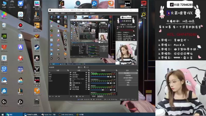Toggle the lock on 显示器采集 source

point(89,87)
